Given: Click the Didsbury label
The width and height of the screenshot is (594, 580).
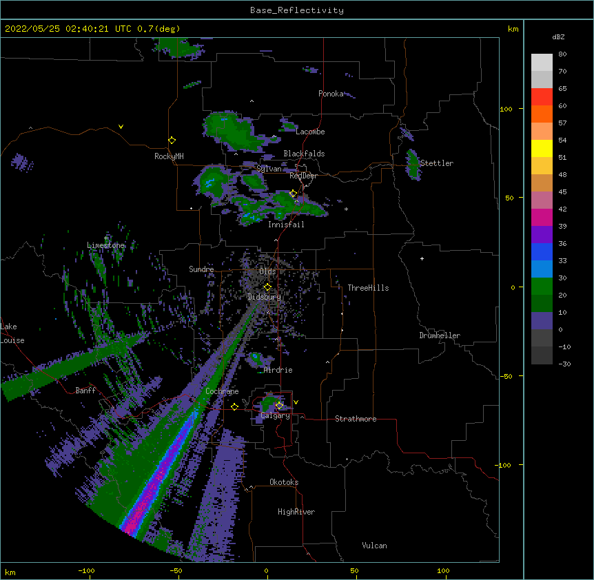Looking at the screenshot, I should tap(264, 297).
